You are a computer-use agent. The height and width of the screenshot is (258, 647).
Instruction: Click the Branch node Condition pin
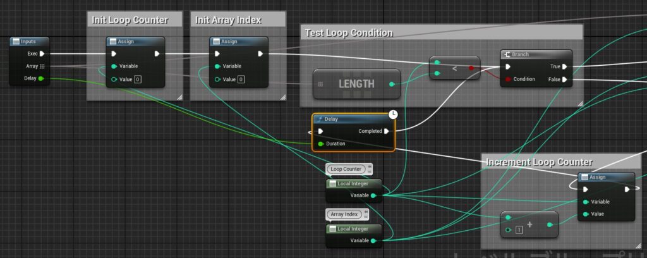pos(508,79)
